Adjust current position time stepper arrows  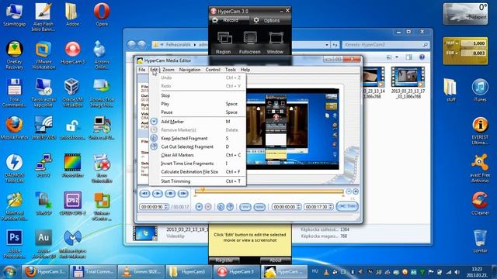166,207
